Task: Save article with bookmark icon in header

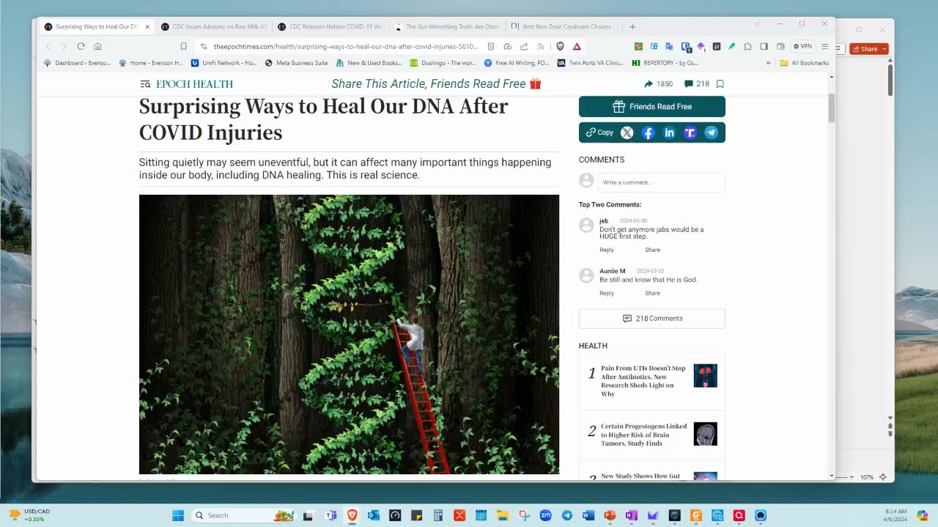Action: (720, 84)
